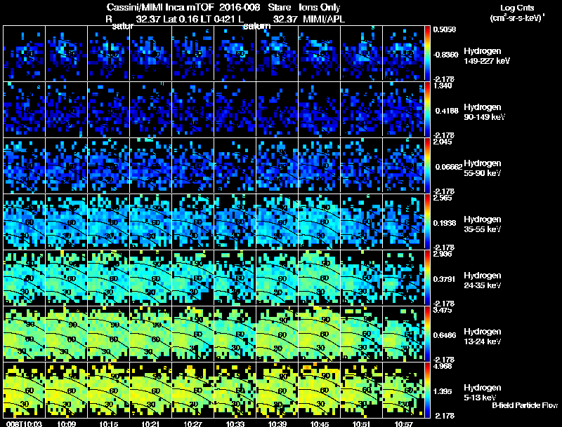Click the '10:33' time axis label
562x427 pixels.
[235, 423]
